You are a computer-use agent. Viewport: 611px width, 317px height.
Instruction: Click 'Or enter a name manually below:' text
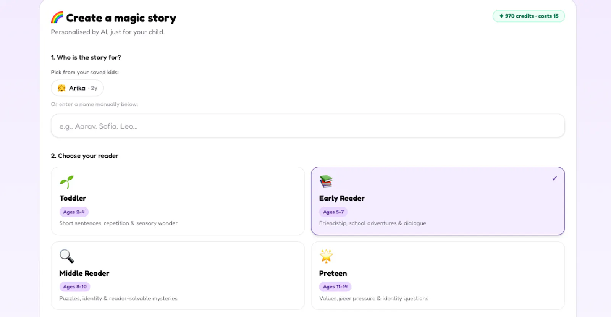click(x=94, y=104)
